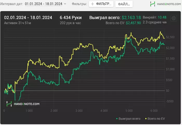The height and width of the screenshot is (125, 182).
Task: Click the '6 434 Руки' hands count
Action: (x=70, y=18)
